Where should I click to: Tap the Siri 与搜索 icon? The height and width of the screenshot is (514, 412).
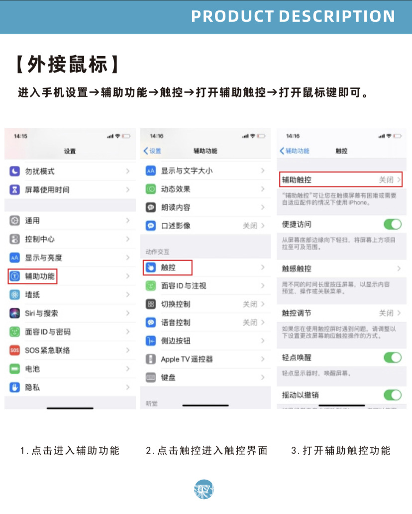point(14,313)
